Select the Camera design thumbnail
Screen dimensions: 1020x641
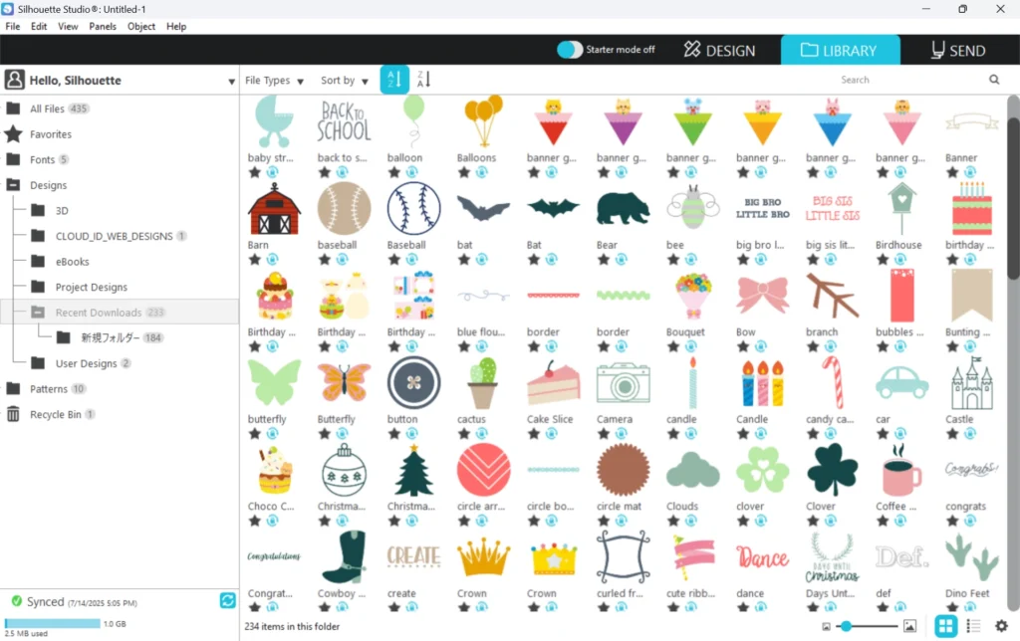pyautogui.click(x=624, y=384)
